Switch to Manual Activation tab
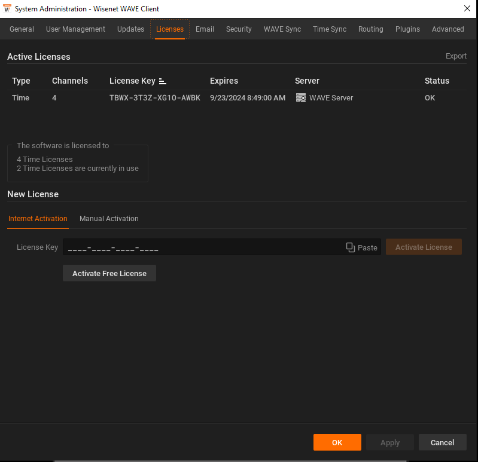Image resolution: width=478 pixels, height=462 pixels. coord(109,219)
